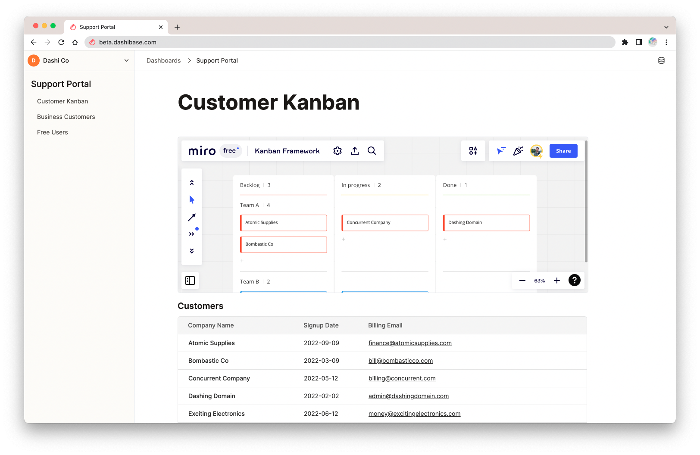Click Team B swimlane label

(x=249, y=282)
